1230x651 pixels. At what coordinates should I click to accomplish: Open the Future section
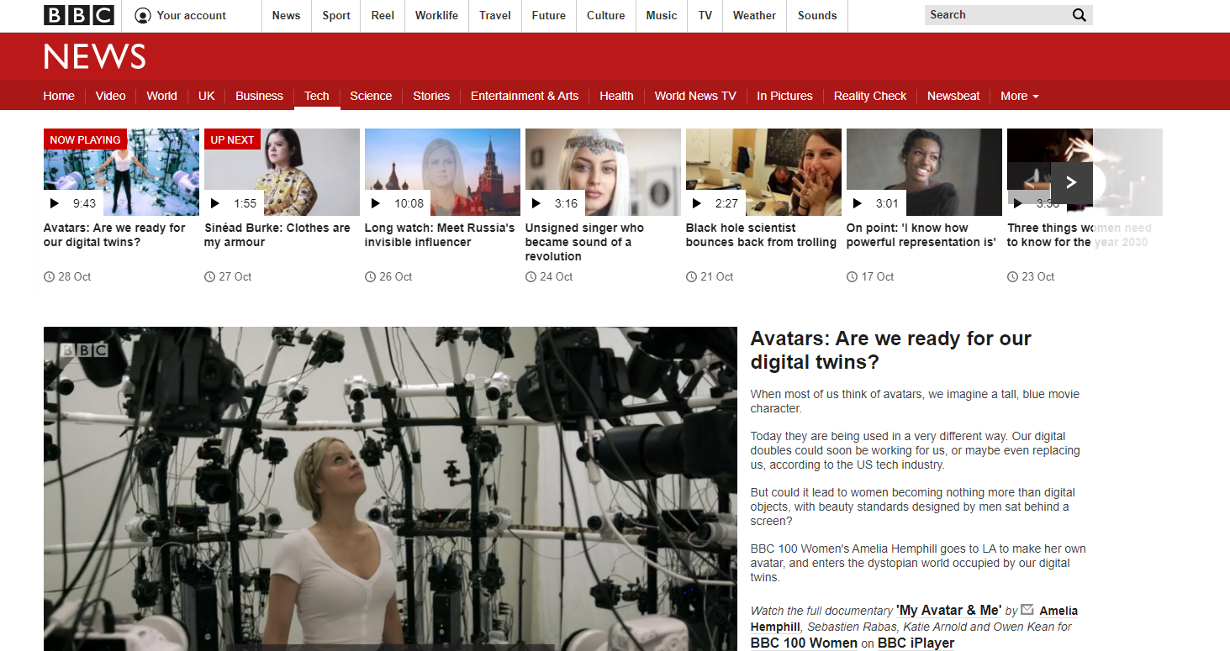(x=548, y=15)
